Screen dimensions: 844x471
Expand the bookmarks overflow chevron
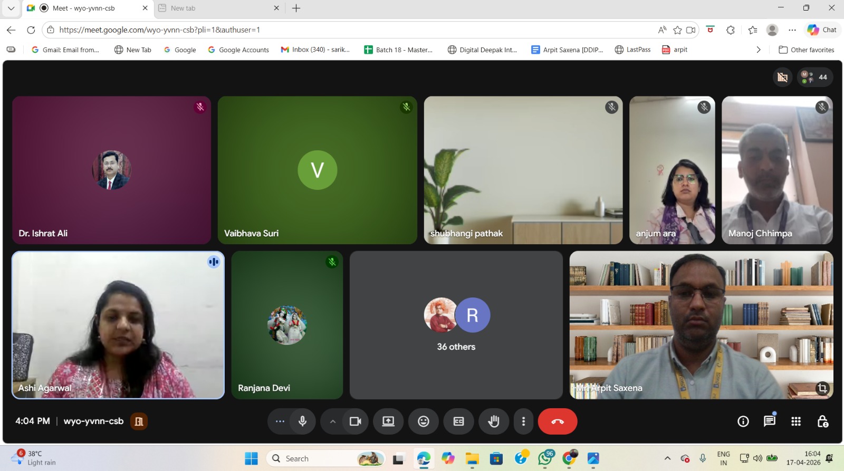758,50
